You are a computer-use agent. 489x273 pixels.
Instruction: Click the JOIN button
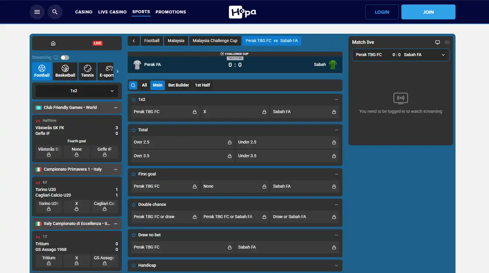pos(428,12)
